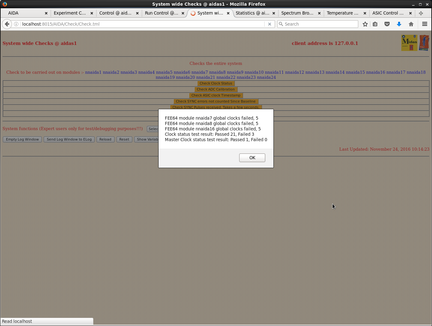
Task: Close the Control @ aid... tab
Action: click(x=137, y=13)
